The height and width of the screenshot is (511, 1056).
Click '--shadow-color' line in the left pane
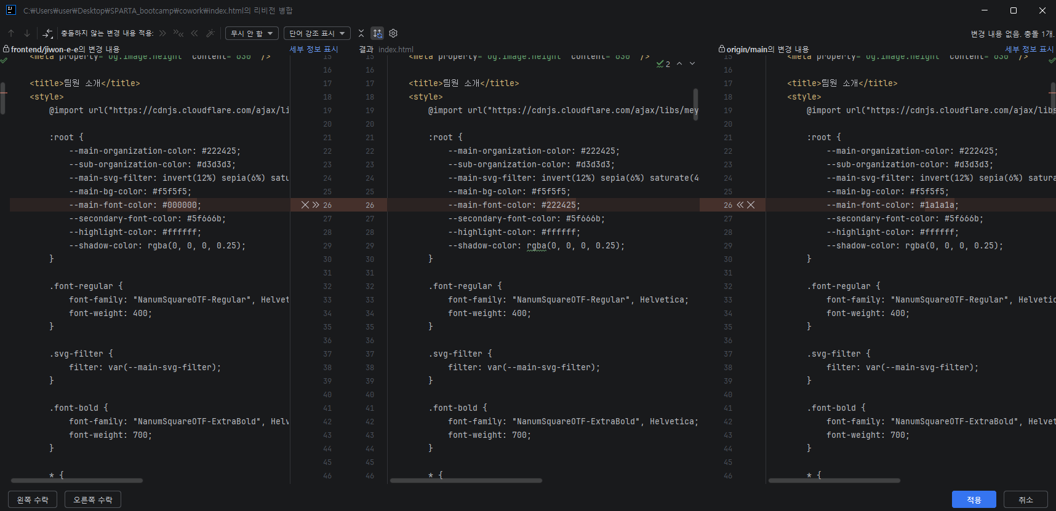tap(157, 245)
